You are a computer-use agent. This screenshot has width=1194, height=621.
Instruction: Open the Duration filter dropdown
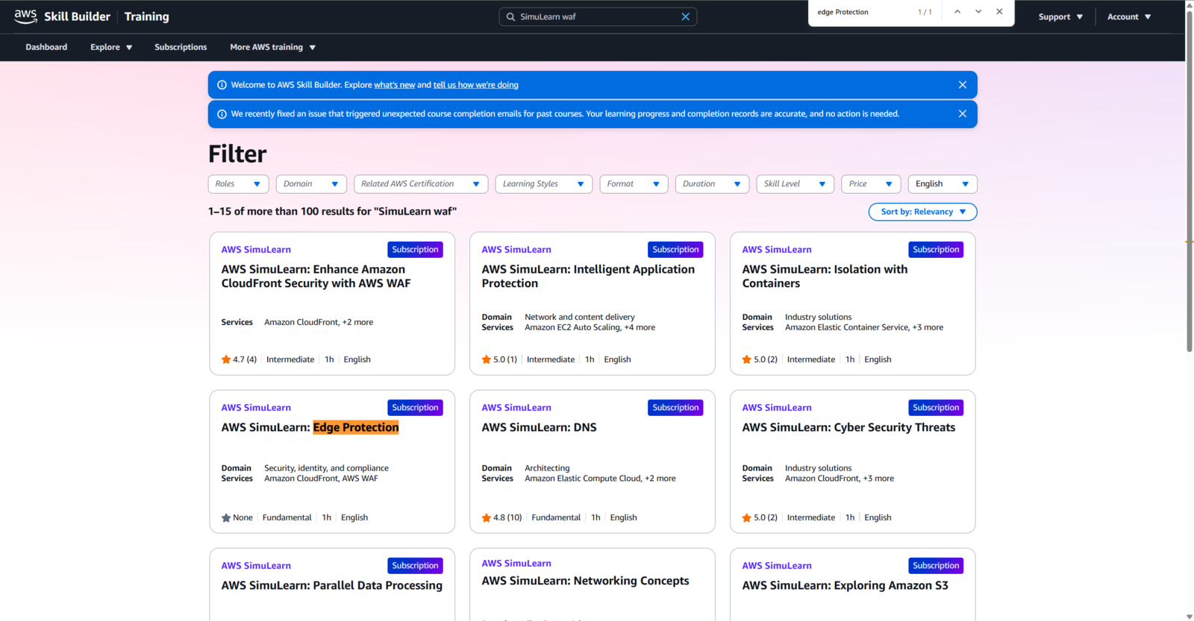point(712,184)
